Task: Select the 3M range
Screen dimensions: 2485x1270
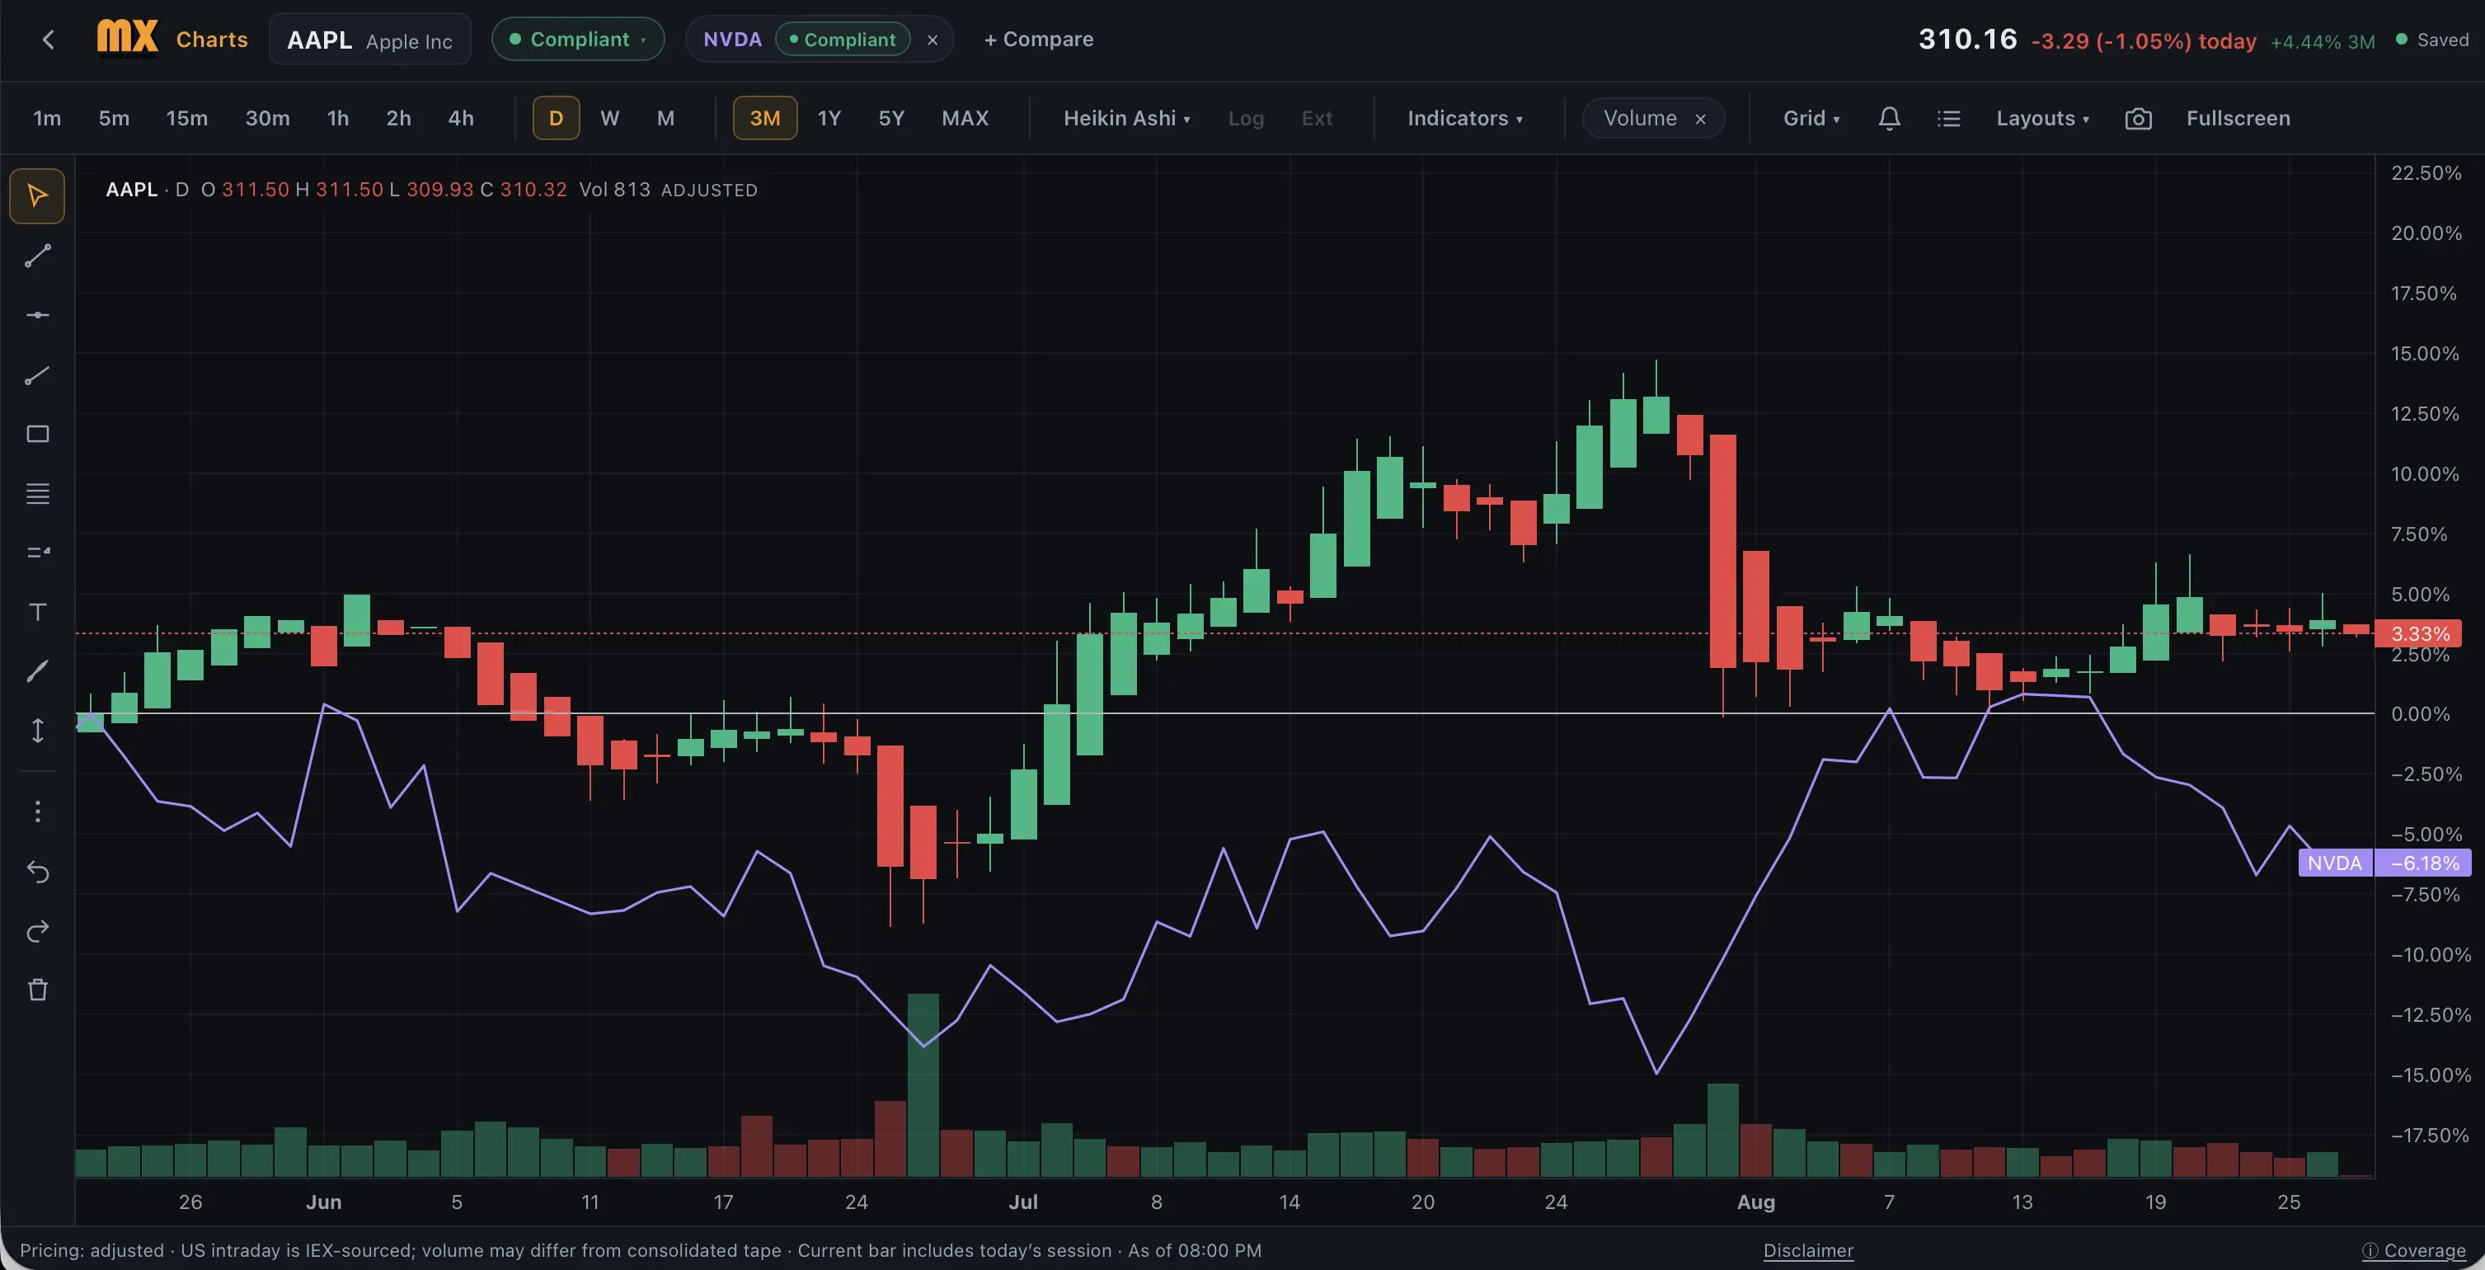Action: 765,119
